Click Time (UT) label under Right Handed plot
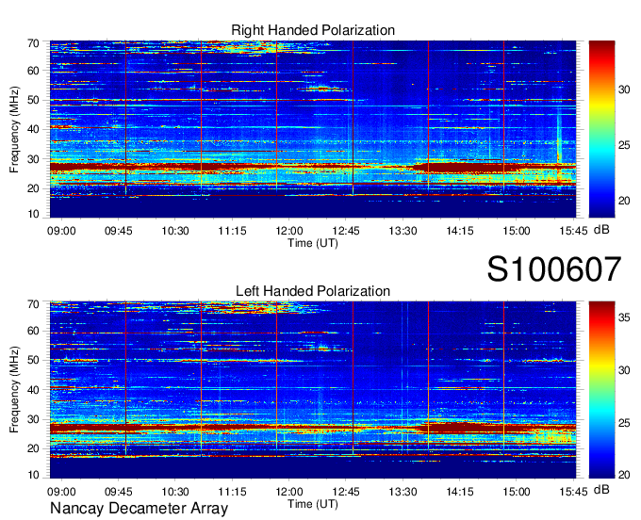This screenshot has width=641, height=520. point(313,243)
